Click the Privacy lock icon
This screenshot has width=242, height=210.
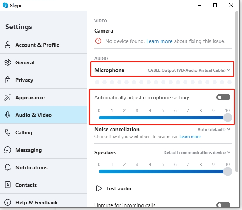tap(8, 80)
